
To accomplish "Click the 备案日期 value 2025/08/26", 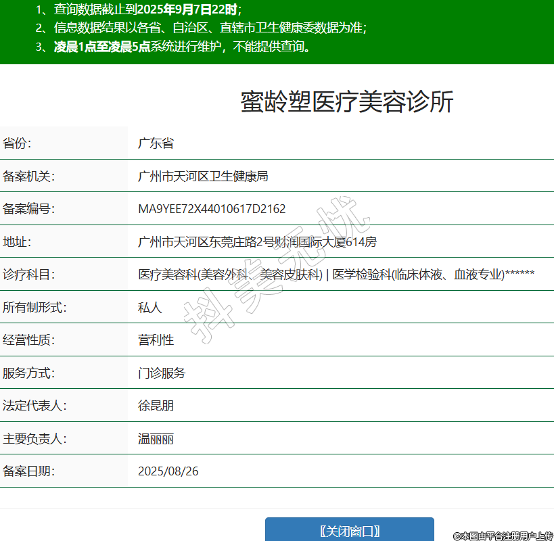I will (x=168, y=471).
